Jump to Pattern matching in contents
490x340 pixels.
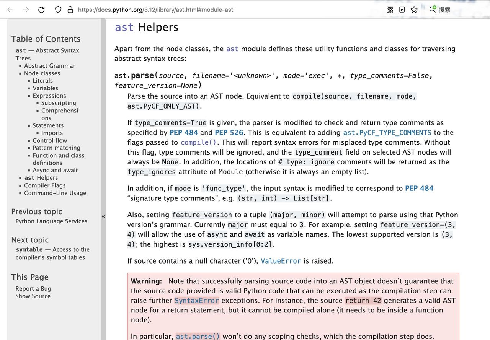(x=56, y=148)
